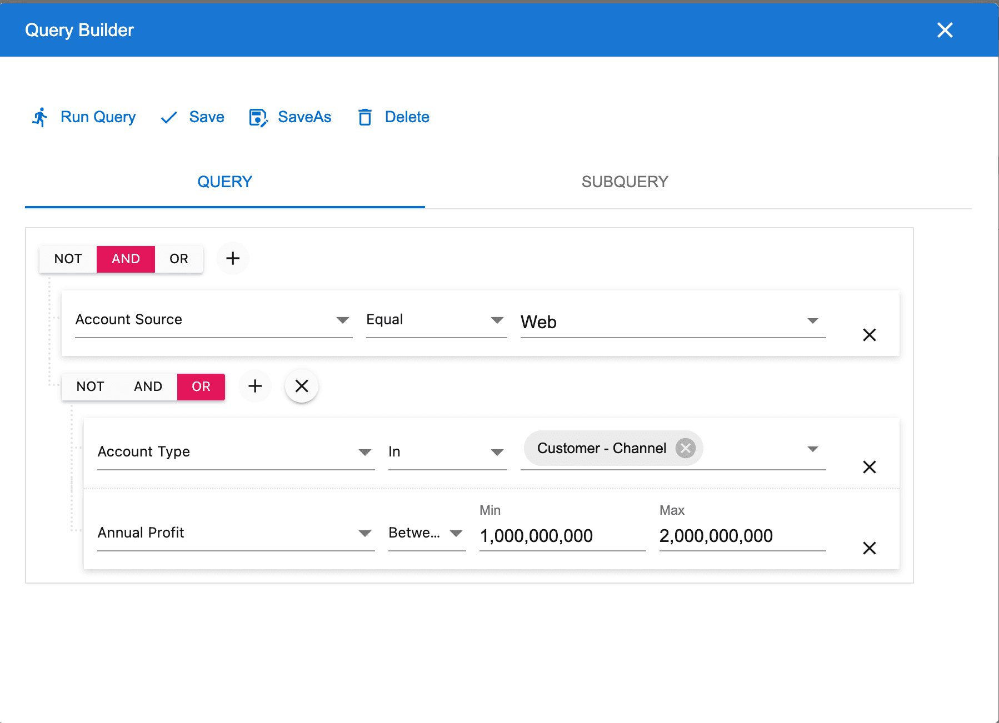Click the SaveAs button label
Screen dimensions: 999x723
[x=304, y=117]
